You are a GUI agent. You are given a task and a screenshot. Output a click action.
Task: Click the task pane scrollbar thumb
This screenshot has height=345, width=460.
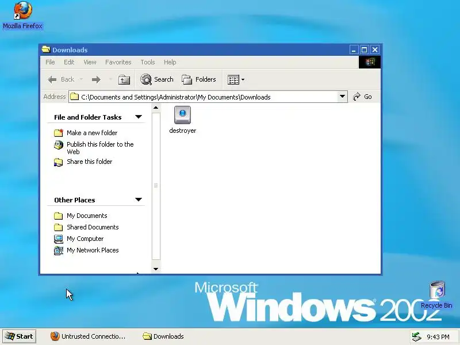pyautogui.click(x=156, y=186)
